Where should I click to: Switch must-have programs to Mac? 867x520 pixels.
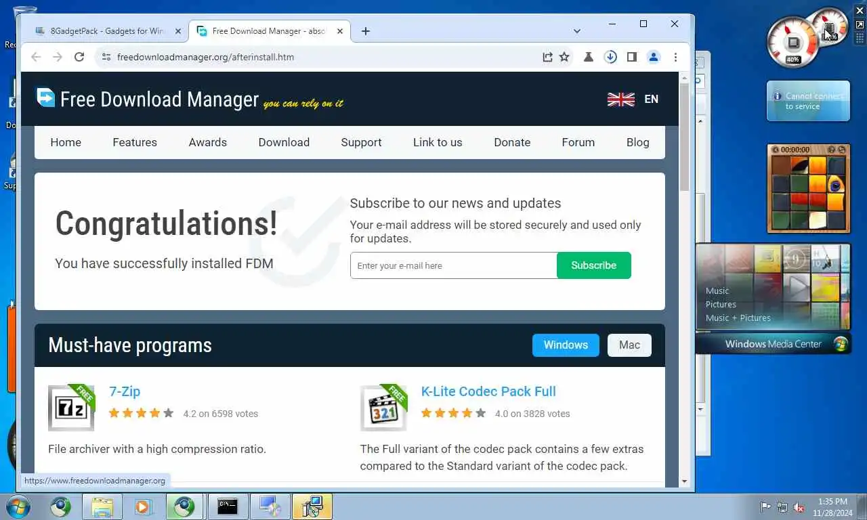[629, 345]
